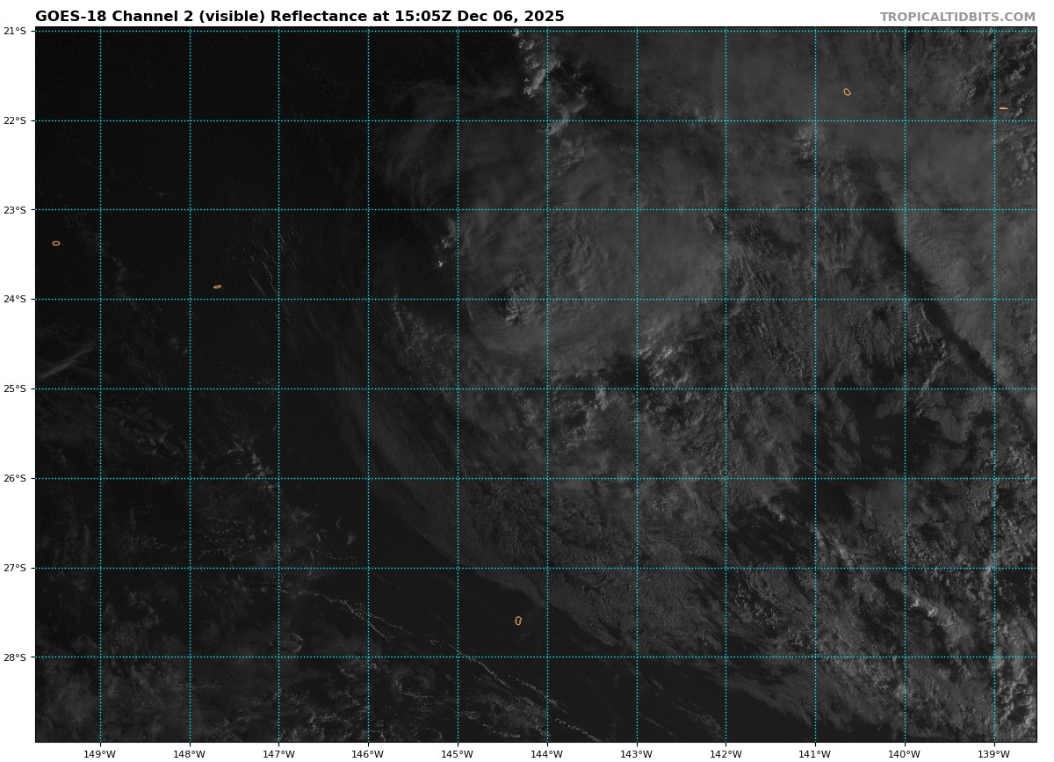
Task: Select the 146°W longitude axis label
Action: tap(368, 753)
